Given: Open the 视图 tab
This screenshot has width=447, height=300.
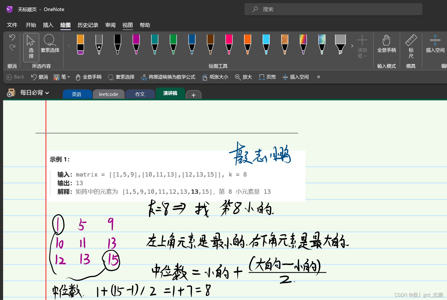Looking at the screenshot, I should [128, 25].
